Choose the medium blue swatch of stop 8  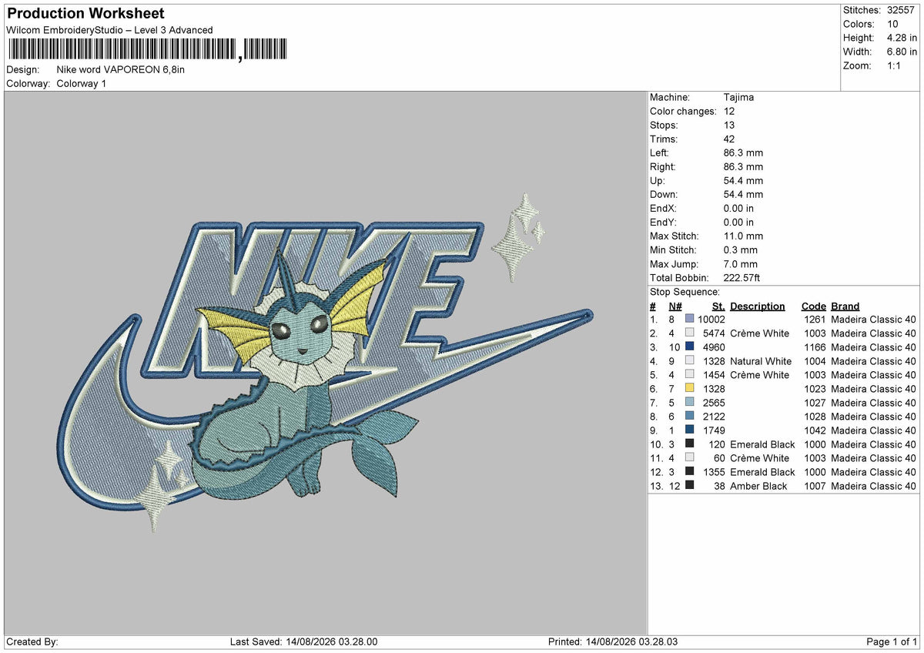click(689, 417)
